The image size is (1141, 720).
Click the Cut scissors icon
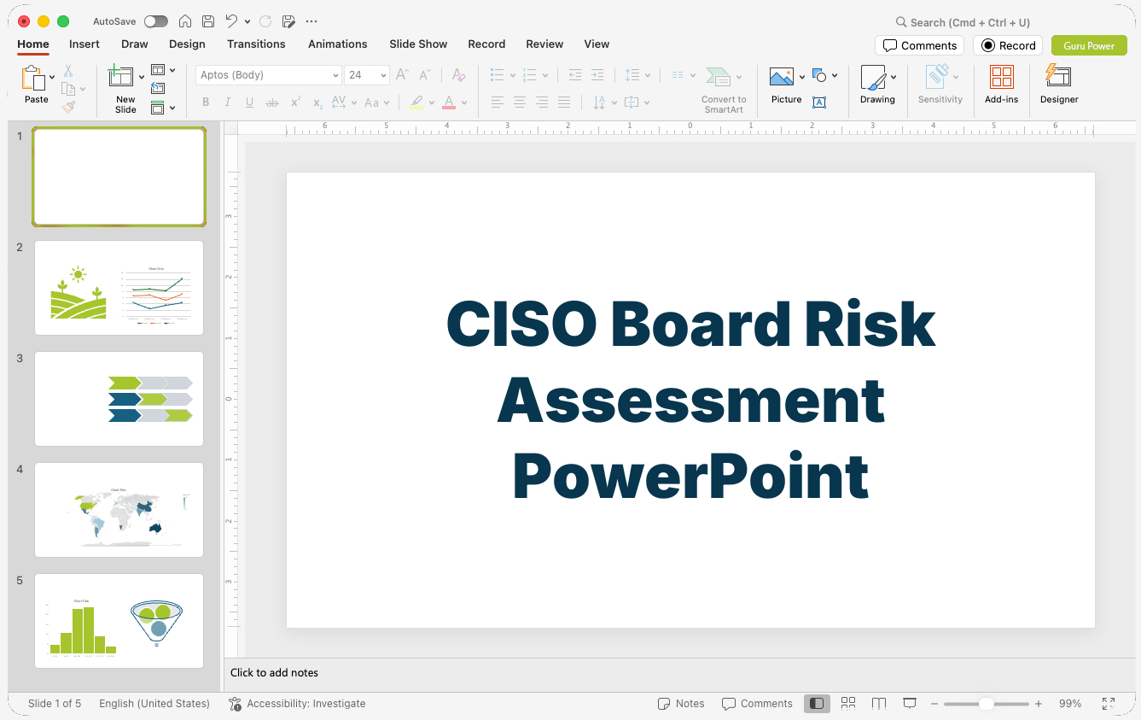(x=68, y=71)
